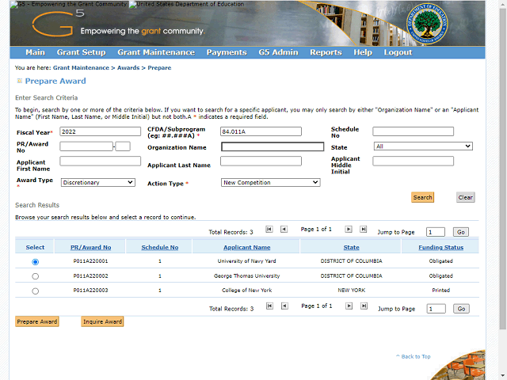Image resolution: width=507 pixels, height=380 pixels.
Task: Focus the first PR/Award No field
Action: (86, 146)
